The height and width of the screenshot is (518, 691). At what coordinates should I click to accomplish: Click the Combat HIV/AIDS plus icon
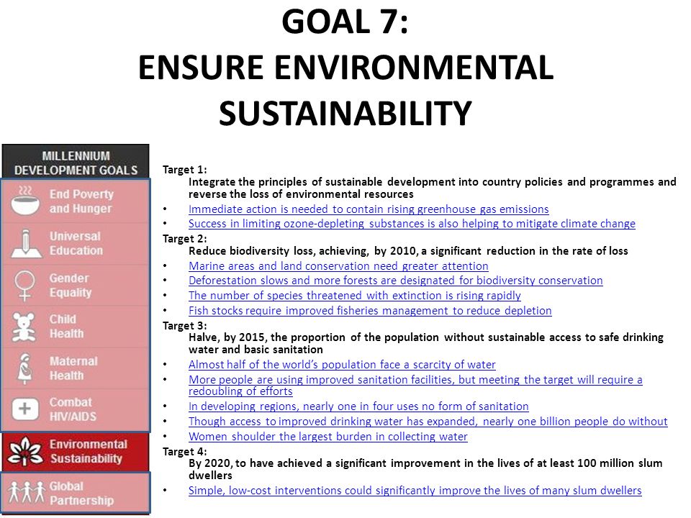[x=24, y=409]
